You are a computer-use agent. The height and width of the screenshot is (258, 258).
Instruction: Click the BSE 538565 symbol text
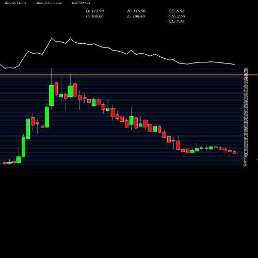tap(81, 3)
